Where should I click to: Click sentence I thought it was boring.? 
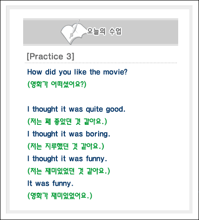tap(69, 134)
